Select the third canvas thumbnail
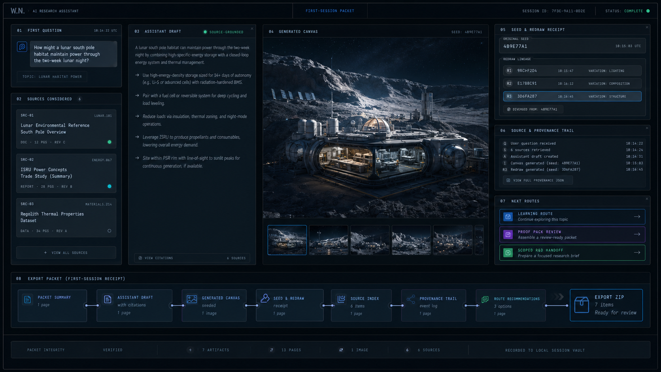Image resolution: width=661 pixels, height=372 pixels. pos(370,240)
